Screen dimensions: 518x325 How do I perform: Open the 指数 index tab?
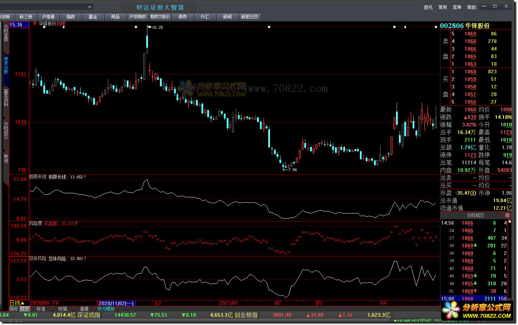coord(70,17)
